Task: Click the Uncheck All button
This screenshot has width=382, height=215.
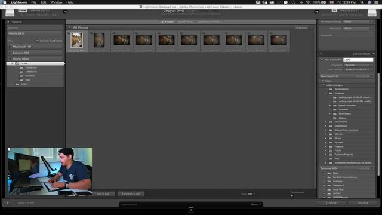Action: [x=131, y=194]
